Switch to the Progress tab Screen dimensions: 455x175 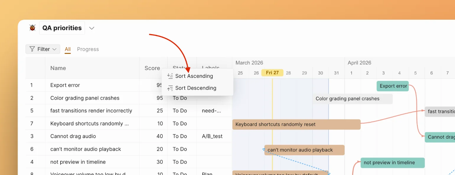pos(88,49)
